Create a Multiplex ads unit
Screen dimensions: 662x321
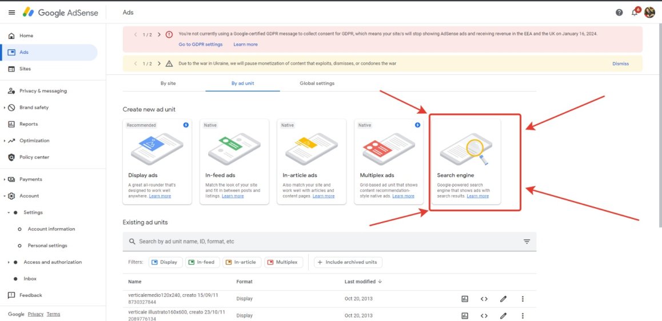click(x=389, y=162)
